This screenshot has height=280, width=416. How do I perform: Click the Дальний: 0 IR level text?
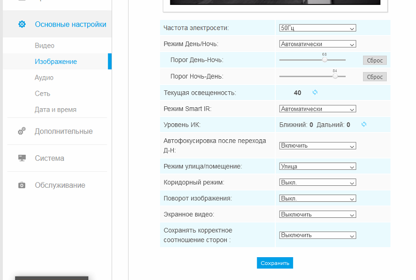click(x=333, y=125)
